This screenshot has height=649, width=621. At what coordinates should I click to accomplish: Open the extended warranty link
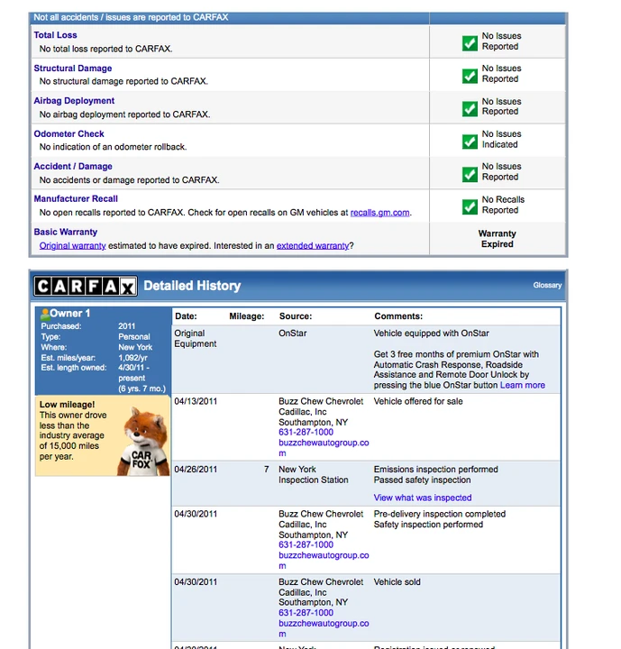click(313, 246)
